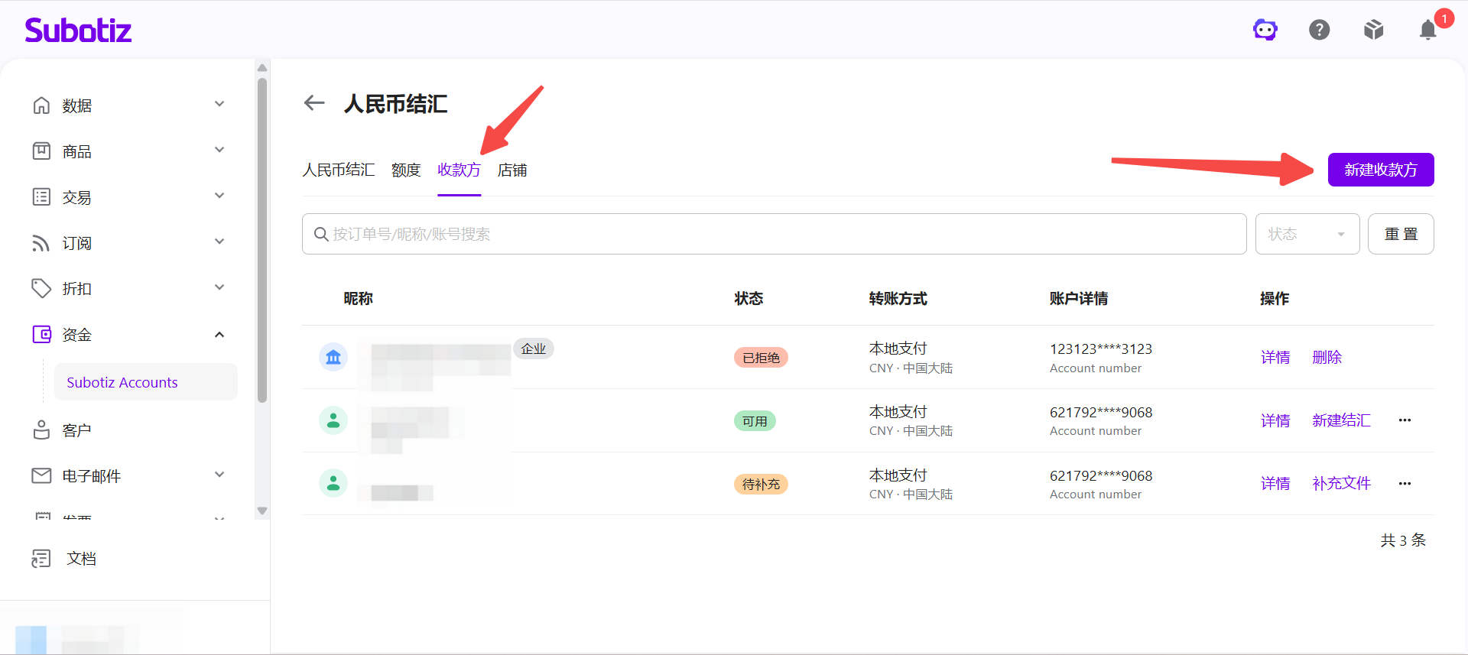The height and width of the screenshot is (655, 1468).
Task: Click the 客户 person icon
Action: tap(41, 430)
